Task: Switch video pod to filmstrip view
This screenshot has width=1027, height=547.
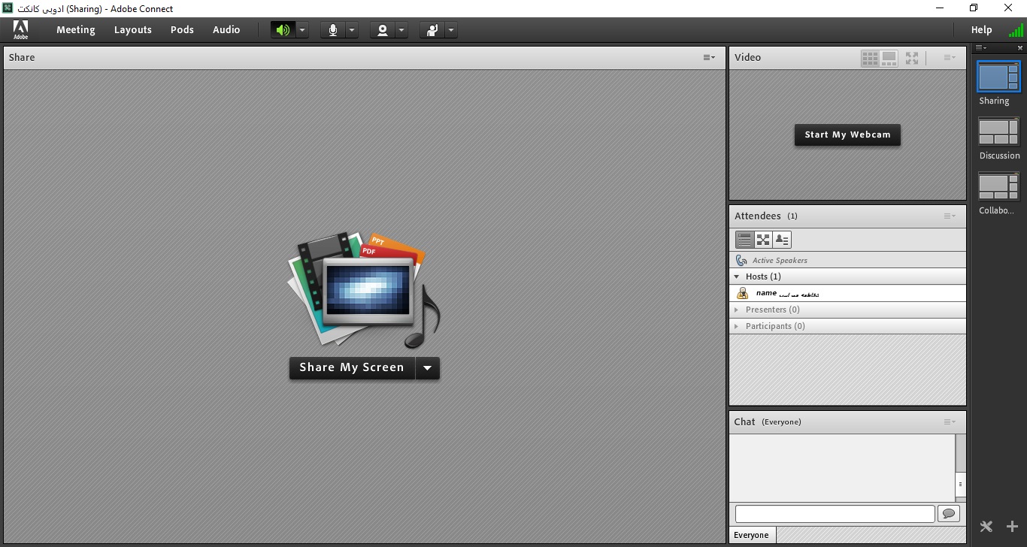Action: click(889, 58)
